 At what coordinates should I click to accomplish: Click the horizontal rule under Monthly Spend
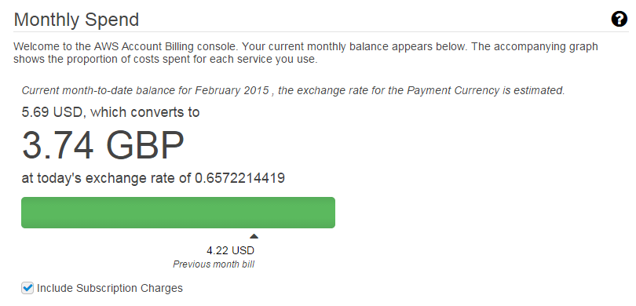coord(321,31)
